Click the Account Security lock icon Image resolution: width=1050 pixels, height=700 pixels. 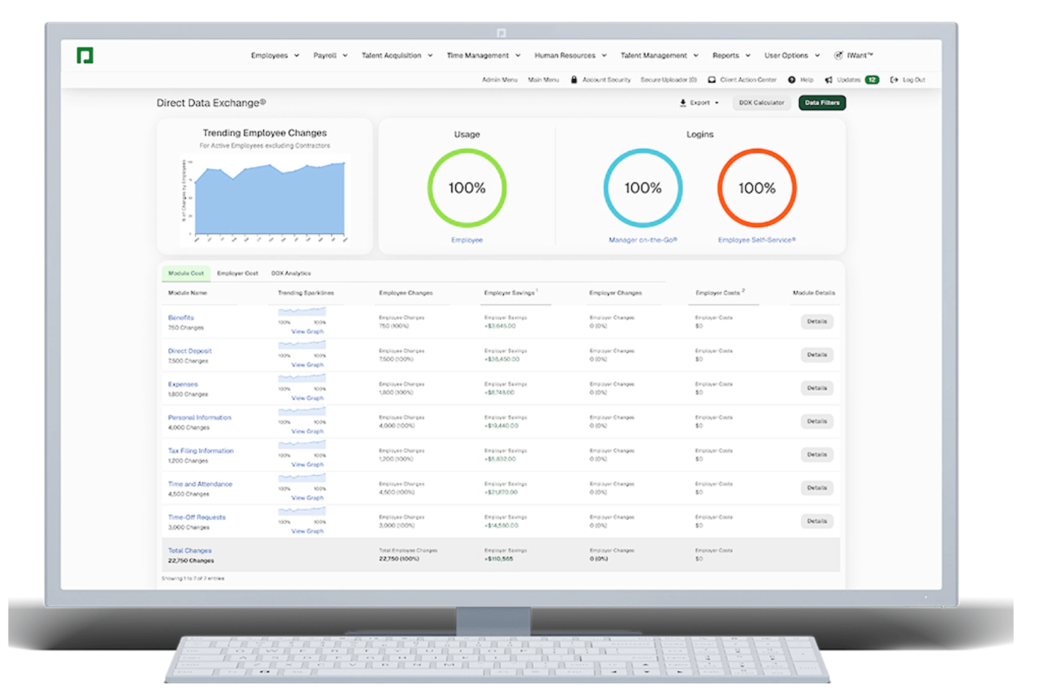click(x=574, y=80)
